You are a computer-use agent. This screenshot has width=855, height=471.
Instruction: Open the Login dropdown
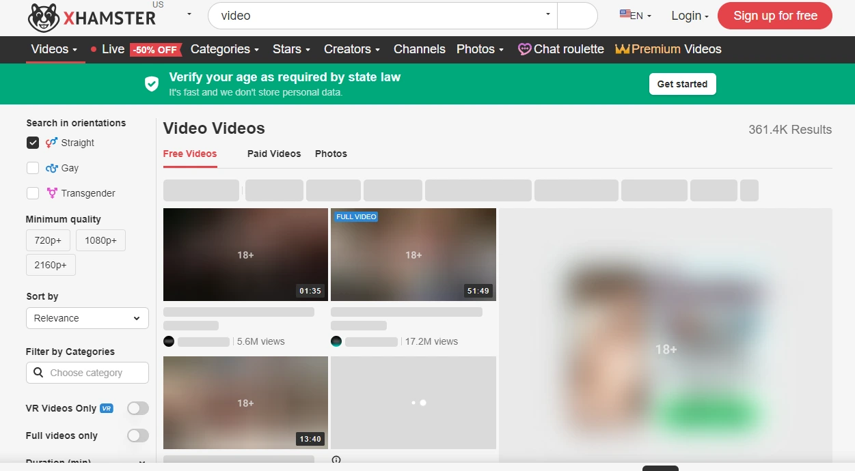690,16
